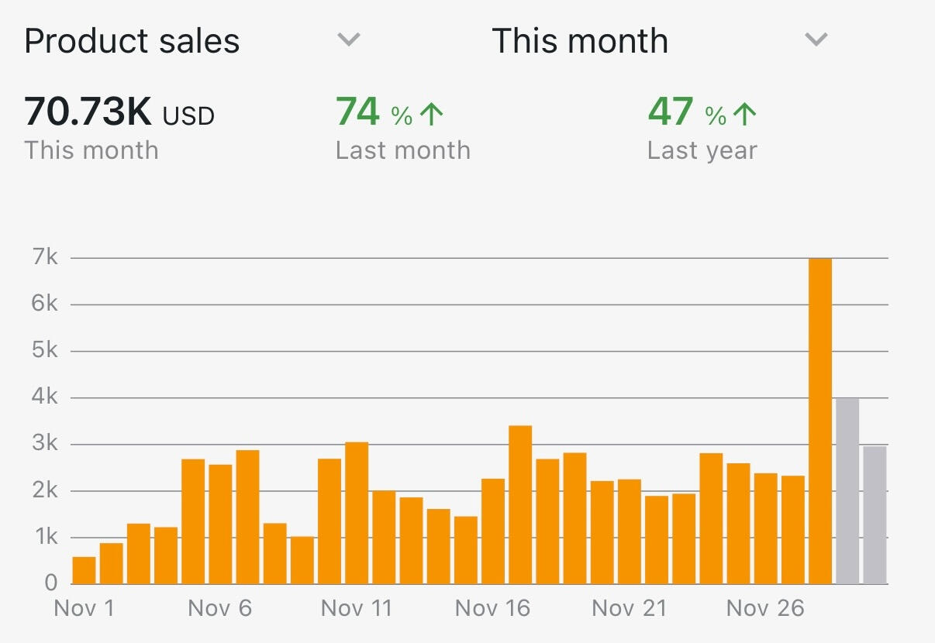Click the Product sales metric label
The height and width of the screenshot is (643, 935).
[x=132, y=40]
